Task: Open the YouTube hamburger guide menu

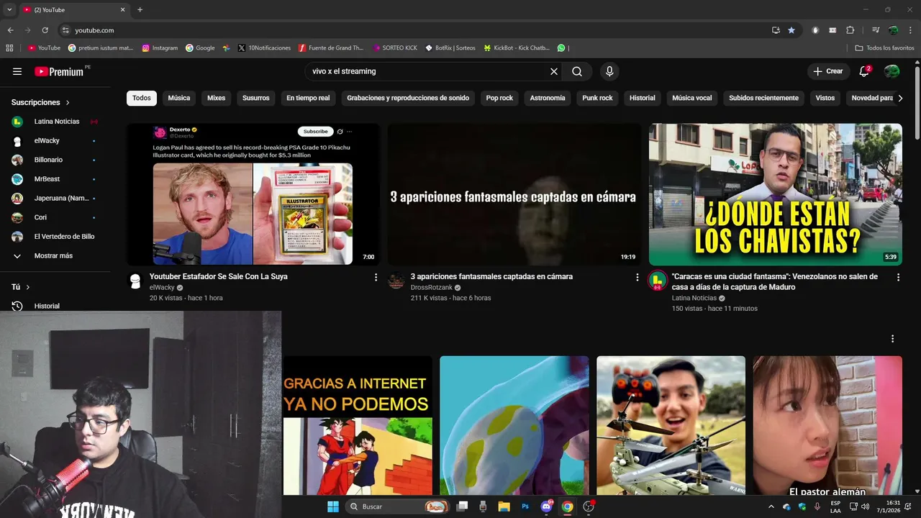Action: coord(17,71)
